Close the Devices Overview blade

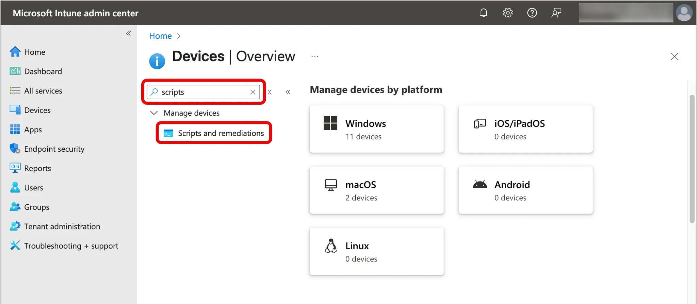point(674,56)
